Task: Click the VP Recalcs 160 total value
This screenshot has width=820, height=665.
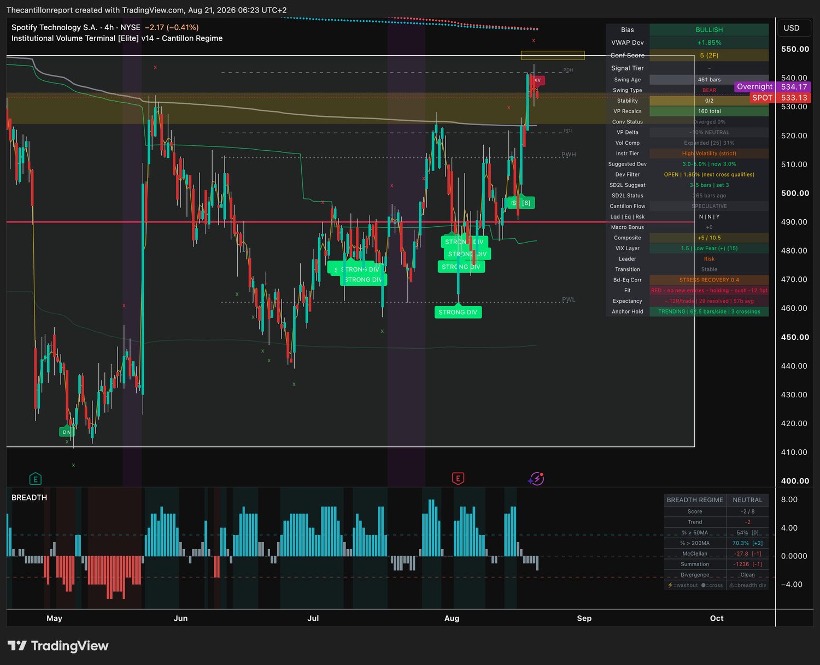Action: (x=709, y=111)
